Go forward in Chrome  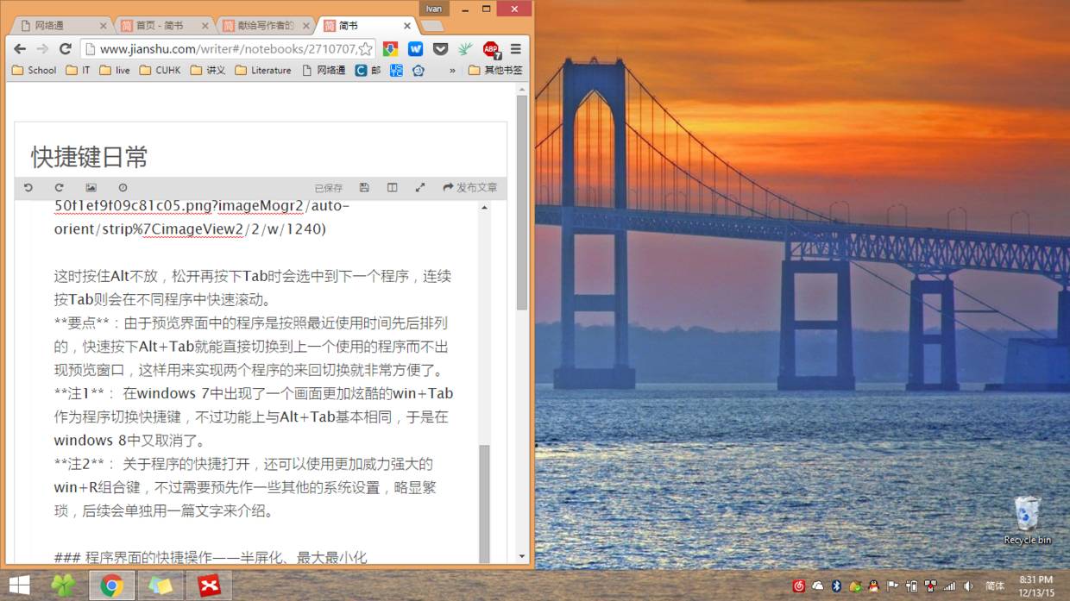click(x=42, y=49)
